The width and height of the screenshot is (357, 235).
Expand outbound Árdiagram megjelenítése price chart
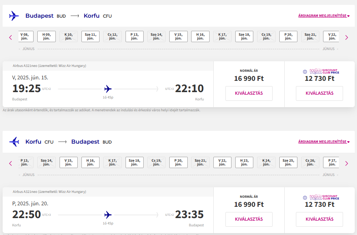tap(324, 16)
